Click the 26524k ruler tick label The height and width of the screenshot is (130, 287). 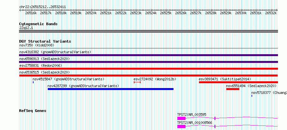(x=151, y=13)
